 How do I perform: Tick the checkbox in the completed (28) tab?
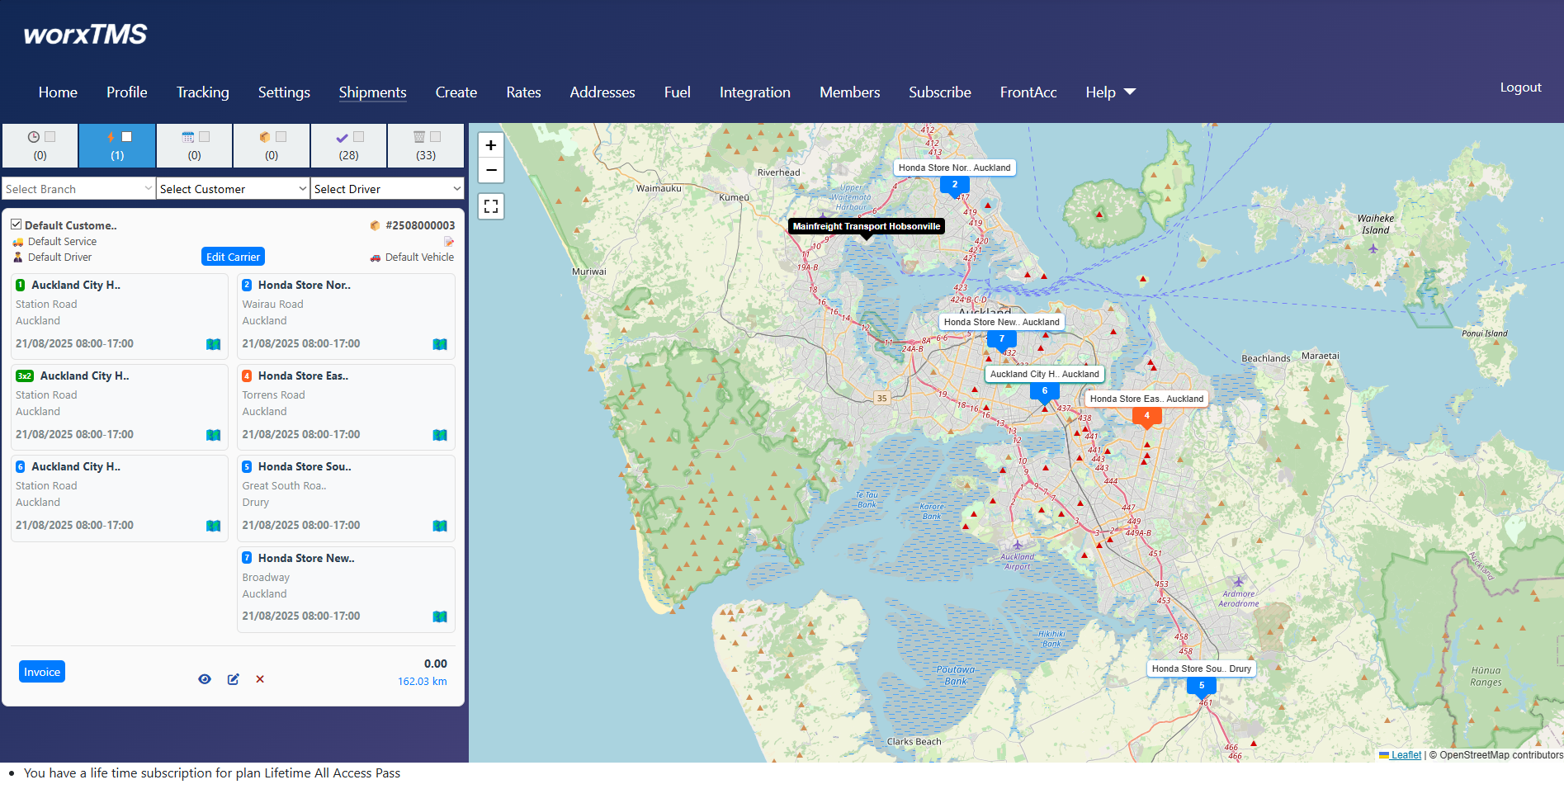(x=360, y=136)
